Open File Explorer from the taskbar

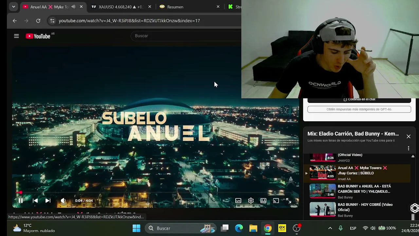253,228
